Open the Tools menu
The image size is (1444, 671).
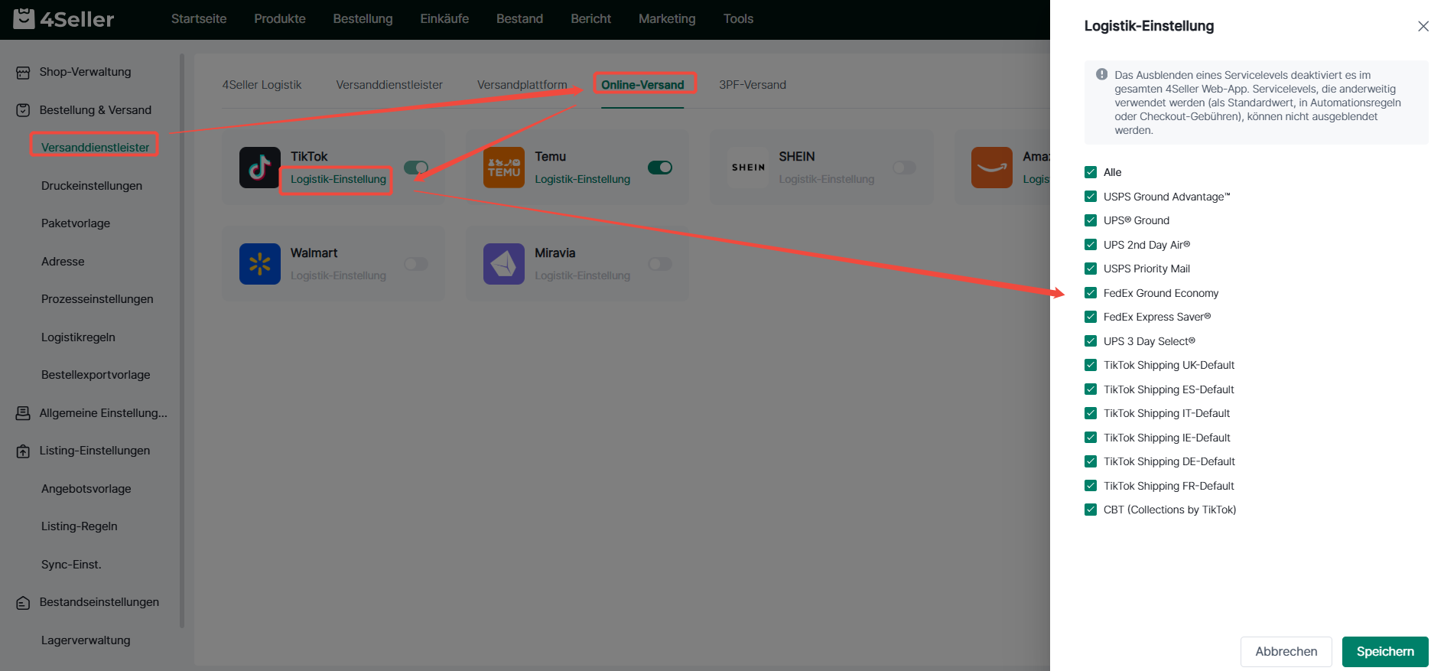(738, 18)
